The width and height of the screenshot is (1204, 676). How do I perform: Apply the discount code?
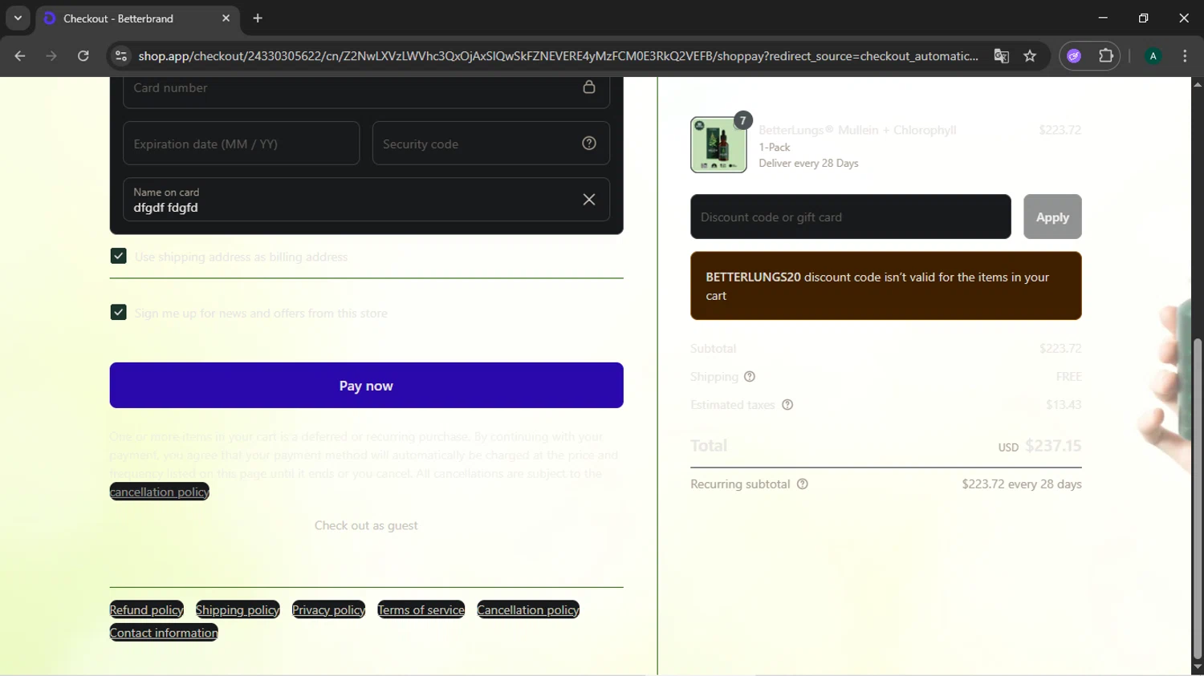1052,217
